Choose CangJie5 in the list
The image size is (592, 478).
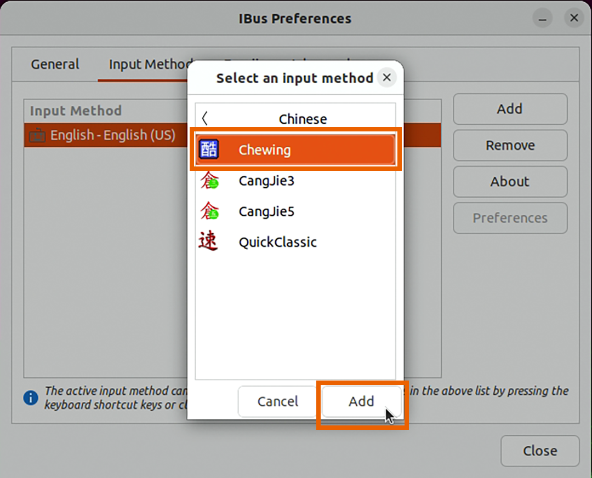pos(266,211)
